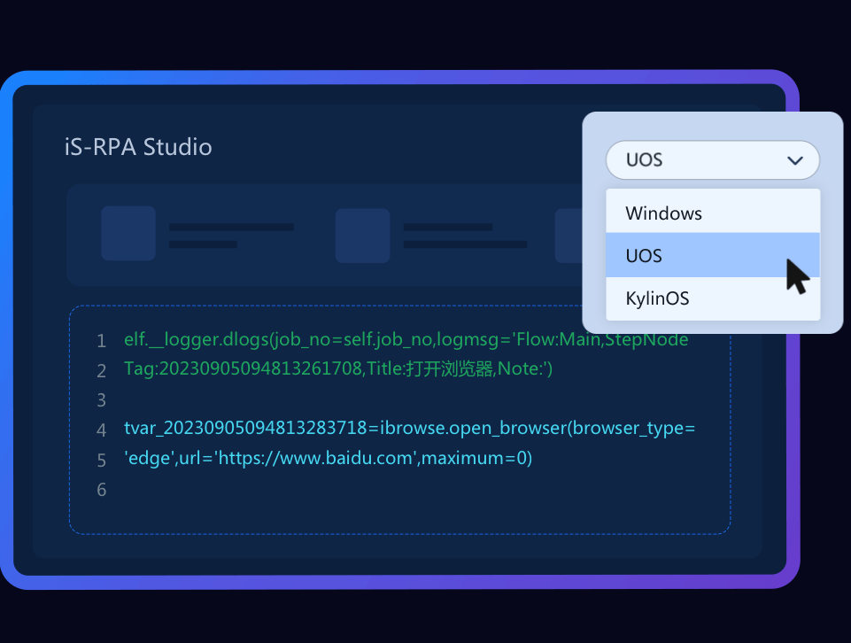Click line number 2 in gutter
This screenshot has height=643, width=851.
click(x=101, y=371)
